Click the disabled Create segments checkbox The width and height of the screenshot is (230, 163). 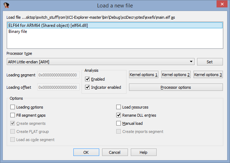12,123
